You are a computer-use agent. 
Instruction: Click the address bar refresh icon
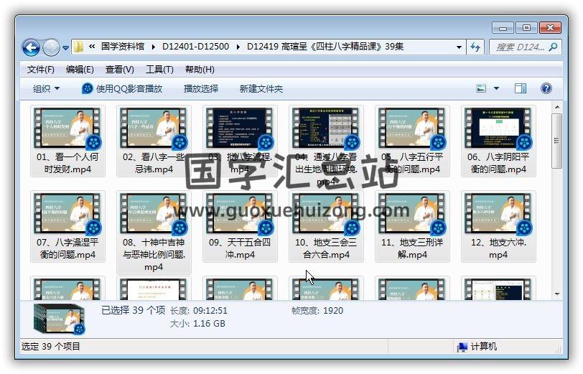click(x=475, y=47)
